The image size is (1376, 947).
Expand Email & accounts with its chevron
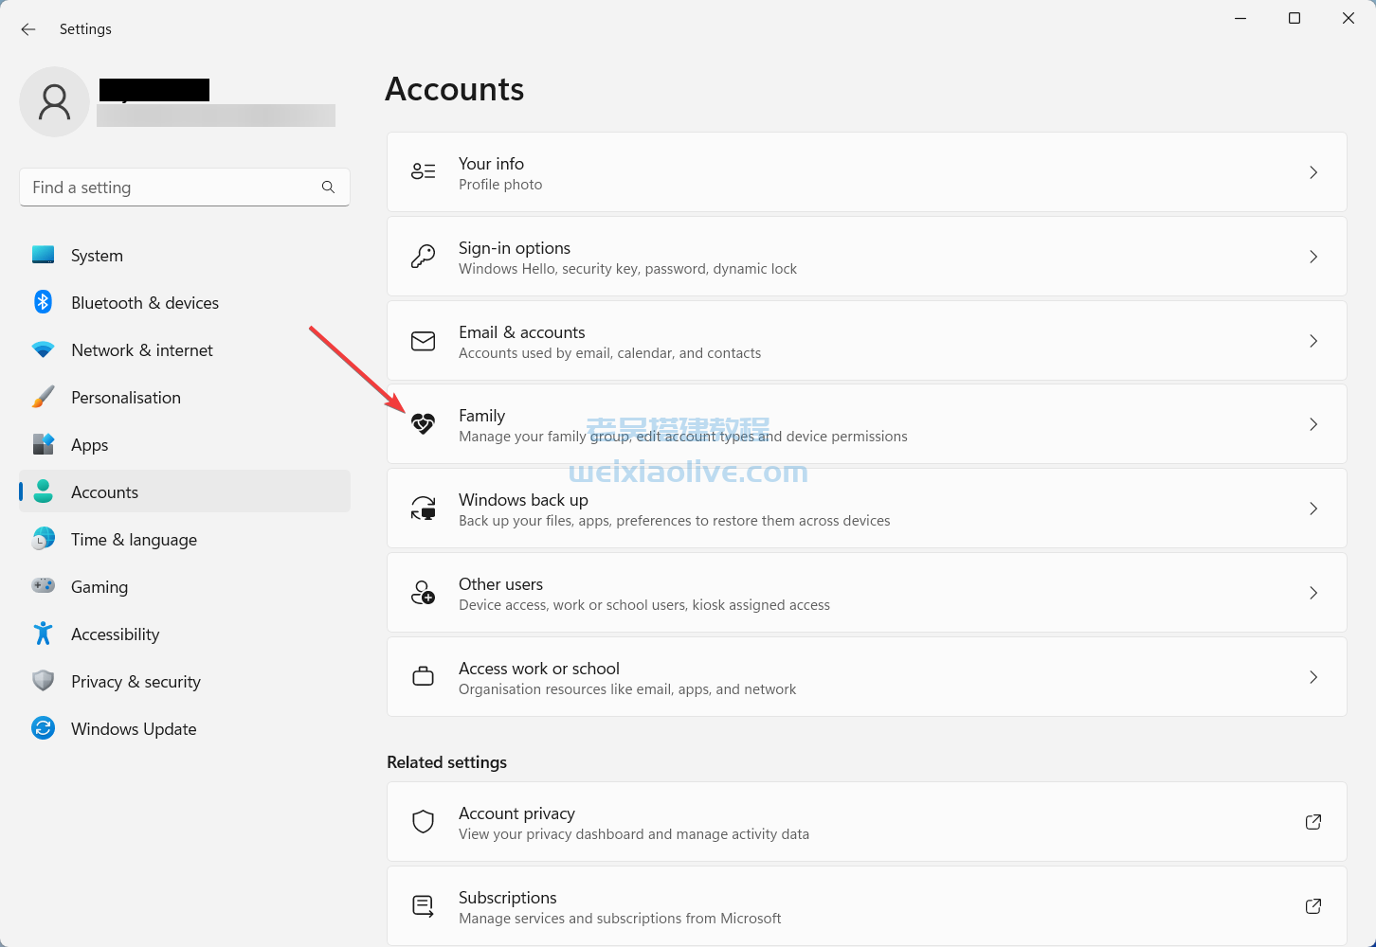tap(1313, 341)
